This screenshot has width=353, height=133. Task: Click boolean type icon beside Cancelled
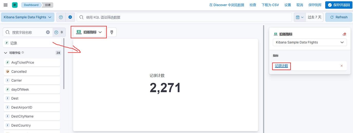7,71
